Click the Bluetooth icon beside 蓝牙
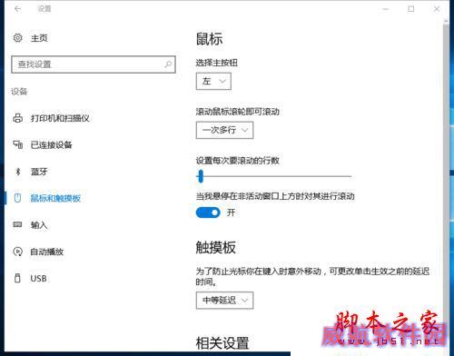 click(18, 172)
